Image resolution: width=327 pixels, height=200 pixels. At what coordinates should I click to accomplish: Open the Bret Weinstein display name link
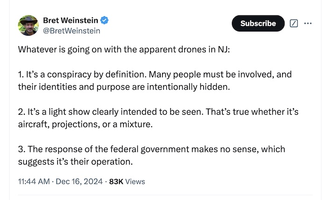click(x=71, y=20)
